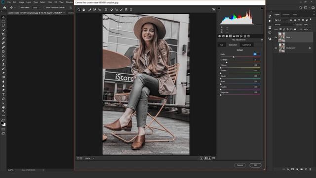Open the layer Kind filter dropdown
The image size is (316, 178).
tap(281, 20)
